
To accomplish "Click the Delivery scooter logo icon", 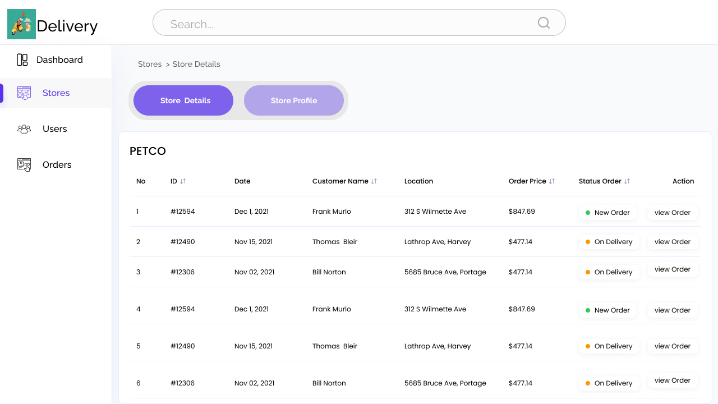I will pyautogui.click(x=21, y=24).
